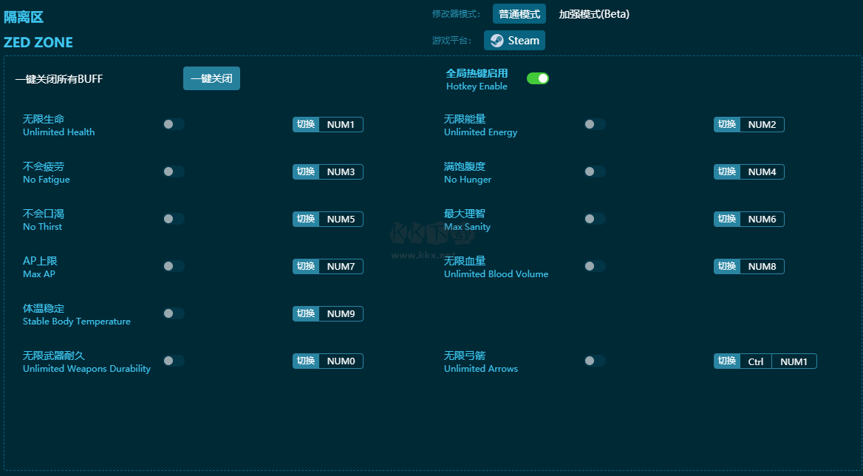Screen dimensions: 863x476
Task: Enable Unlimited Weapons Durability toggle
Action: coord(174,361)
